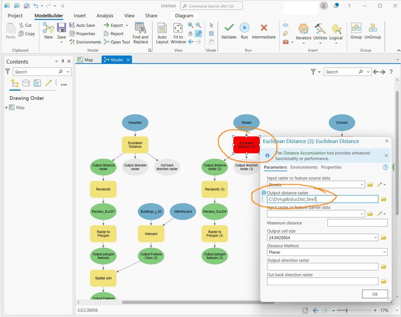The image size is (401, 317).
Task: Toggle Auto Save in the Model group
Action: click(82, 25)
